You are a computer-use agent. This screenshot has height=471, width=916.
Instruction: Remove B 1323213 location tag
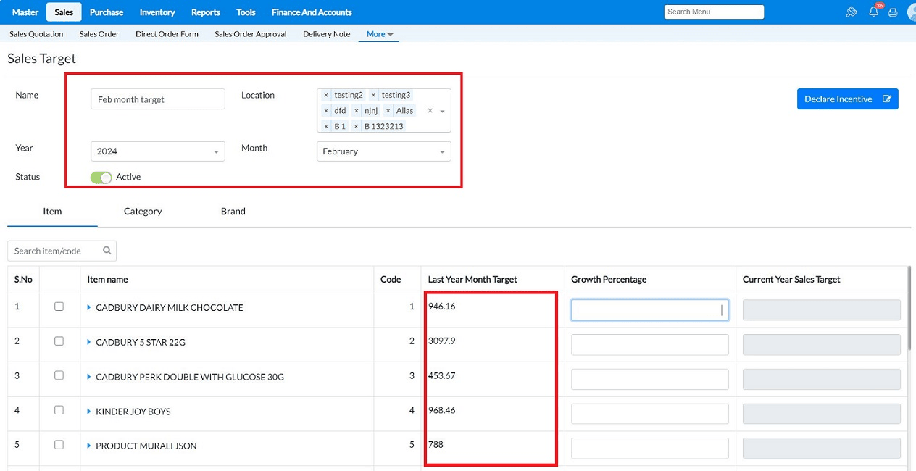click(x=356, y=126)
